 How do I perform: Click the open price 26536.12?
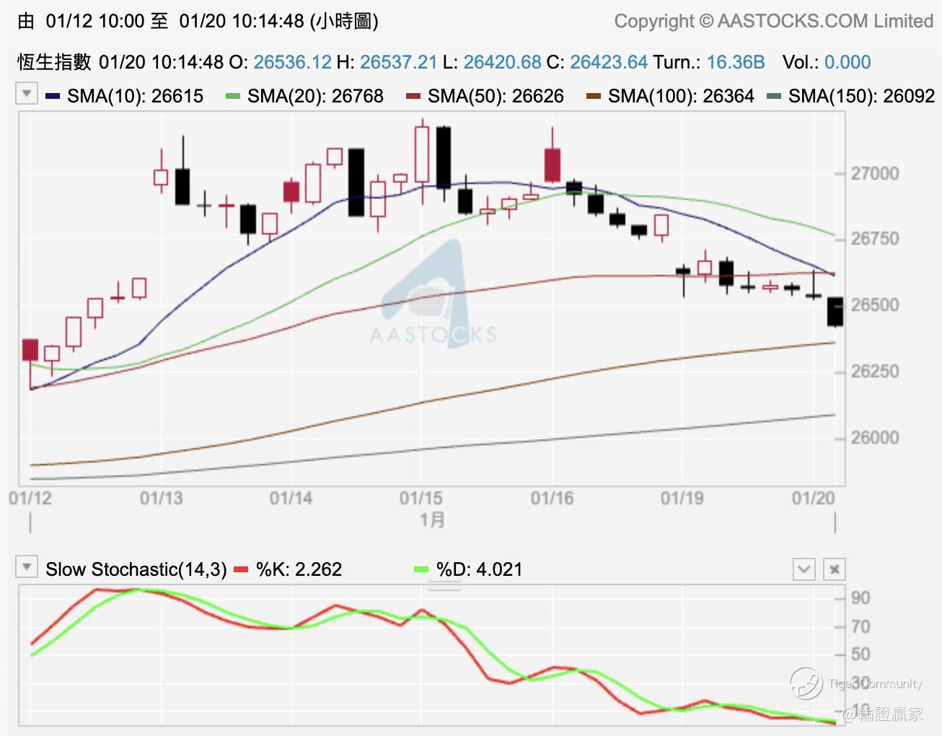[x=292, y=62]
